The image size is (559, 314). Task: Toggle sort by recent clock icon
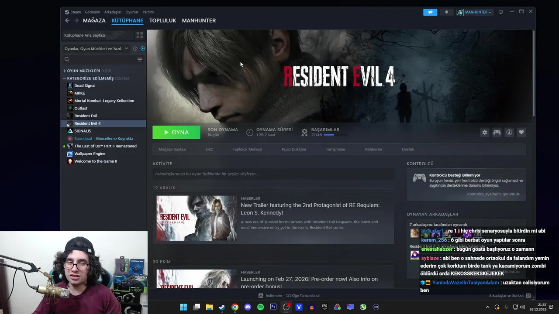pos(135,48)
